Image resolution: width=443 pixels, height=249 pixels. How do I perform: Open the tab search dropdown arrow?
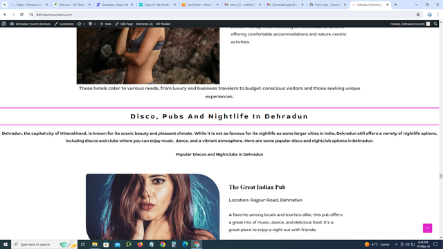pyautogui.click(x=5, y=5)
